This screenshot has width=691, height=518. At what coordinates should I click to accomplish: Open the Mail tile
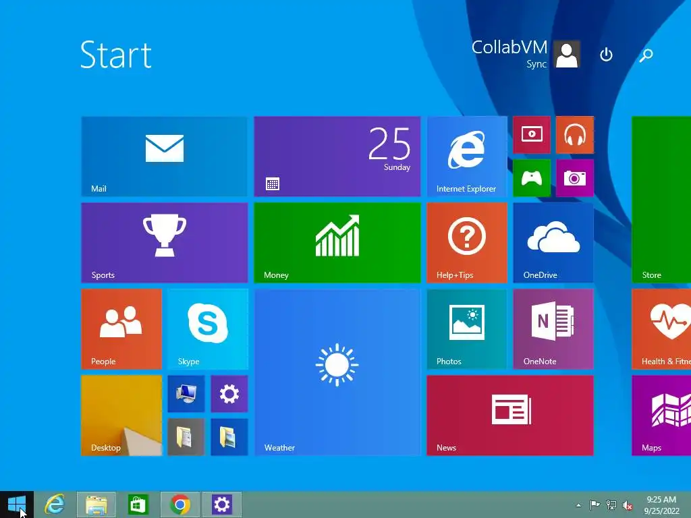point(165,156)
